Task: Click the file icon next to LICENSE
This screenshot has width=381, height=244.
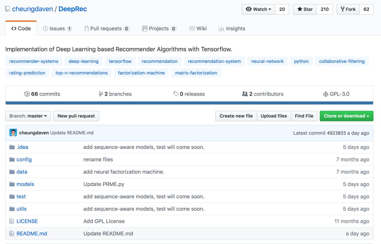Action: [x=12, y=221]
